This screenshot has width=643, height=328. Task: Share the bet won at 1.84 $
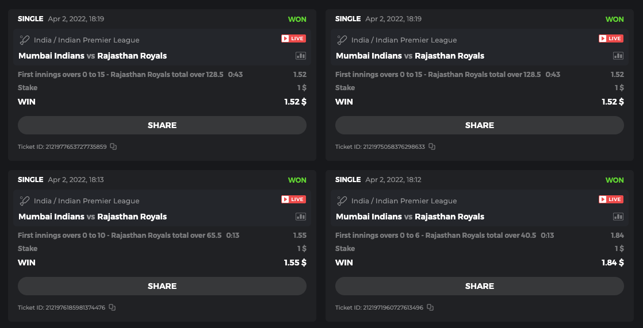480,286
